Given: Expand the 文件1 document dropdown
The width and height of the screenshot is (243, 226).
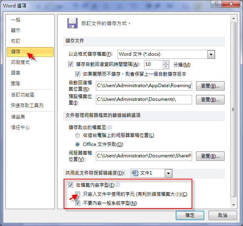Looking at the screenshot, I should (x=168, y=173).
